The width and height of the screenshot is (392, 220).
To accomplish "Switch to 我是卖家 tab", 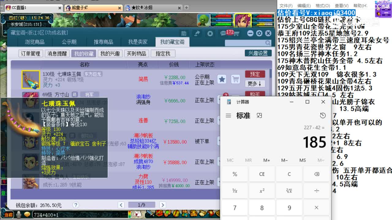I will [x=138, y=42].
